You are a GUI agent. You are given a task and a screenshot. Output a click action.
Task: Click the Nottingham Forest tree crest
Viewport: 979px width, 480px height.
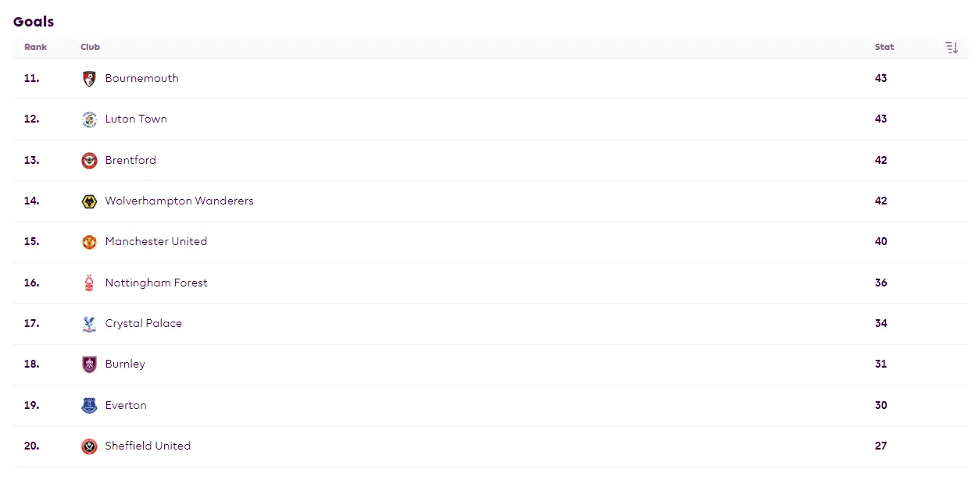89,283
